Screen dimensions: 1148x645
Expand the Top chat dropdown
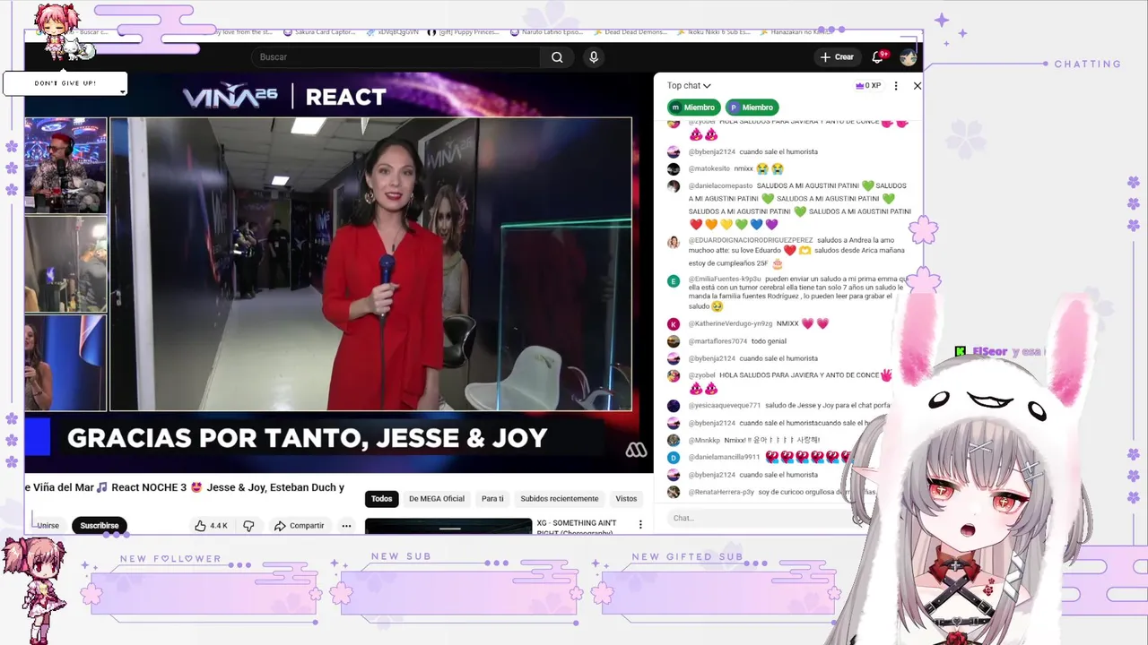[x=689, y=86]
